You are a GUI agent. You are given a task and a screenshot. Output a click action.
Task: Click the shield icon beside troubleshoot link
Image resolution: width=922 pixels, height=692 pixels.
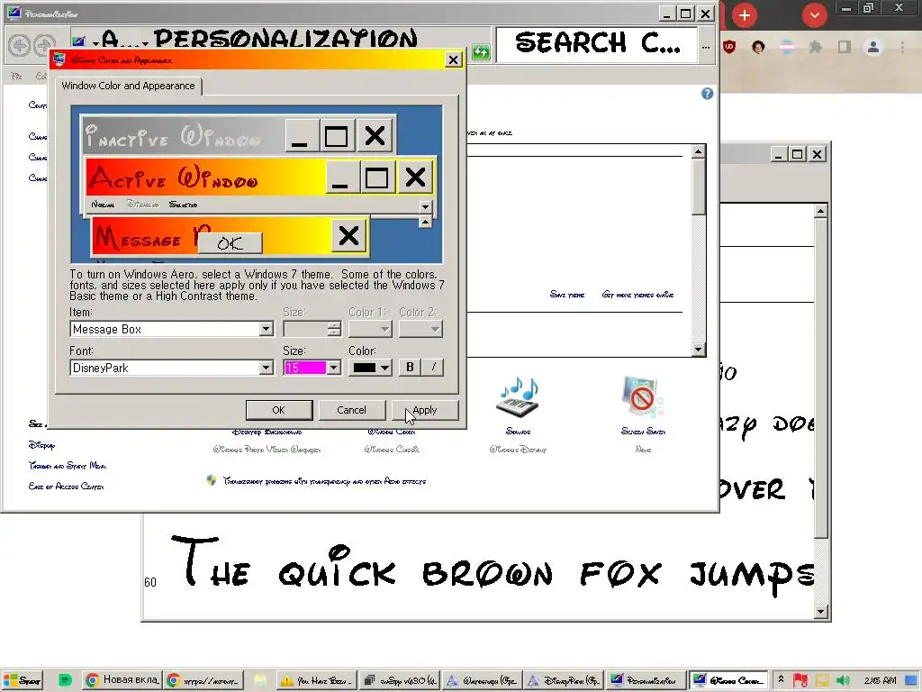pos(211,480)
